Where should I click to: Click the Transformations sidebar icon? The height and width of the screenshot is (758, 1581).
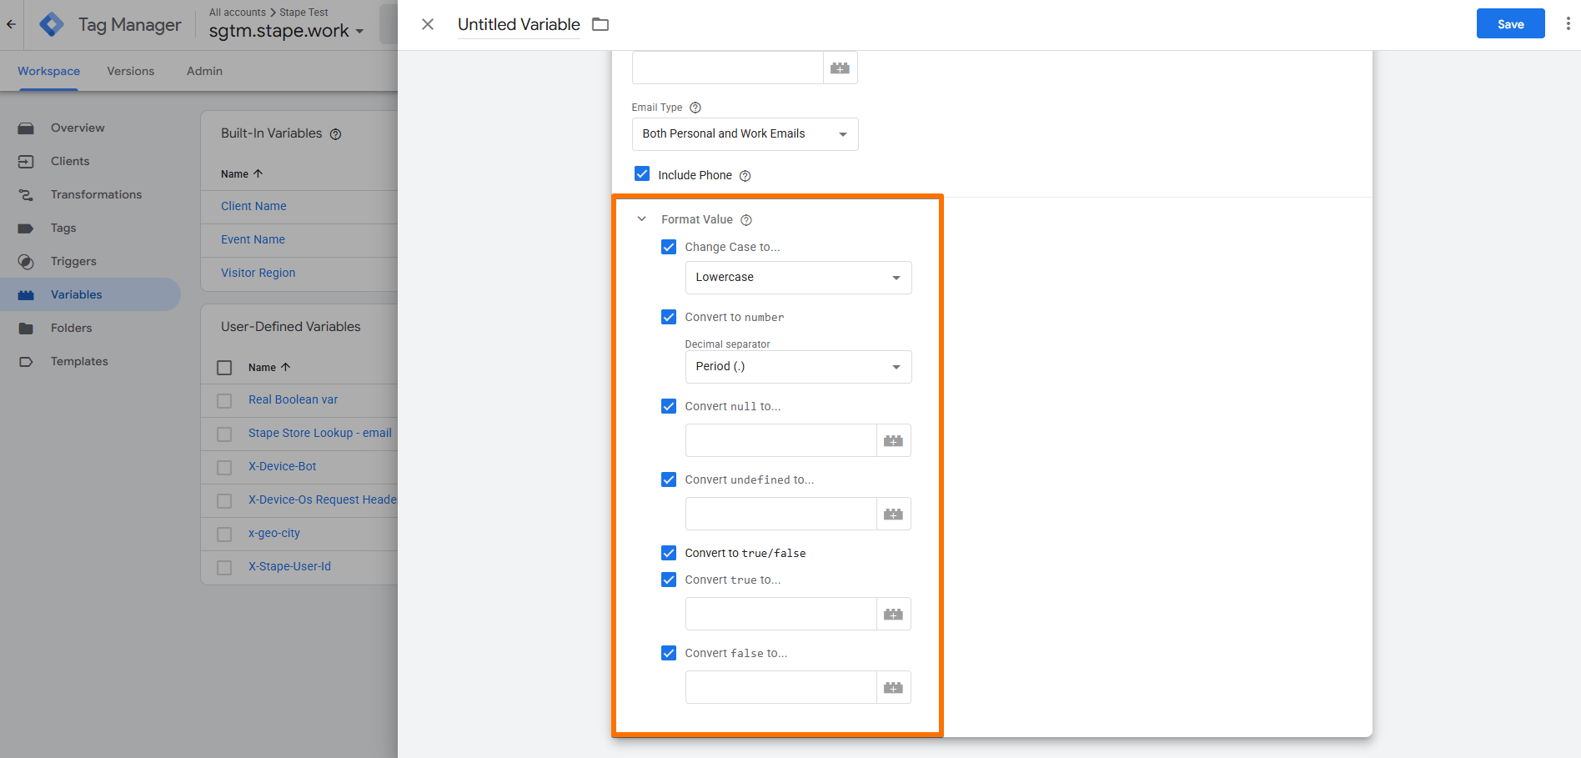[x=26, y=195]
